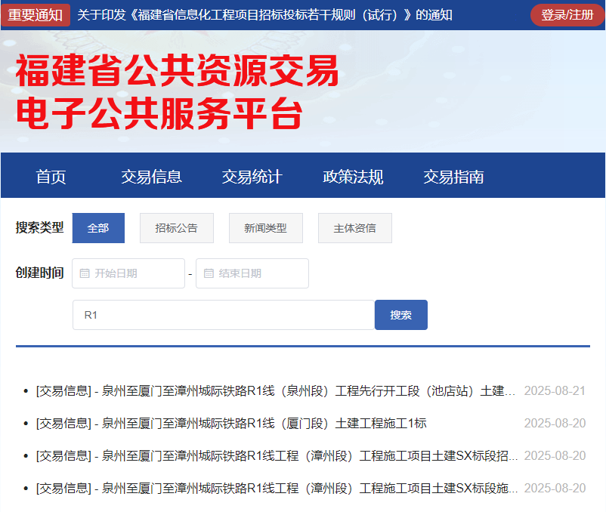606x512 pixels.
Task: Click the calendar icon in start date field
Action: pyautogui.click(x=85, y=273)
